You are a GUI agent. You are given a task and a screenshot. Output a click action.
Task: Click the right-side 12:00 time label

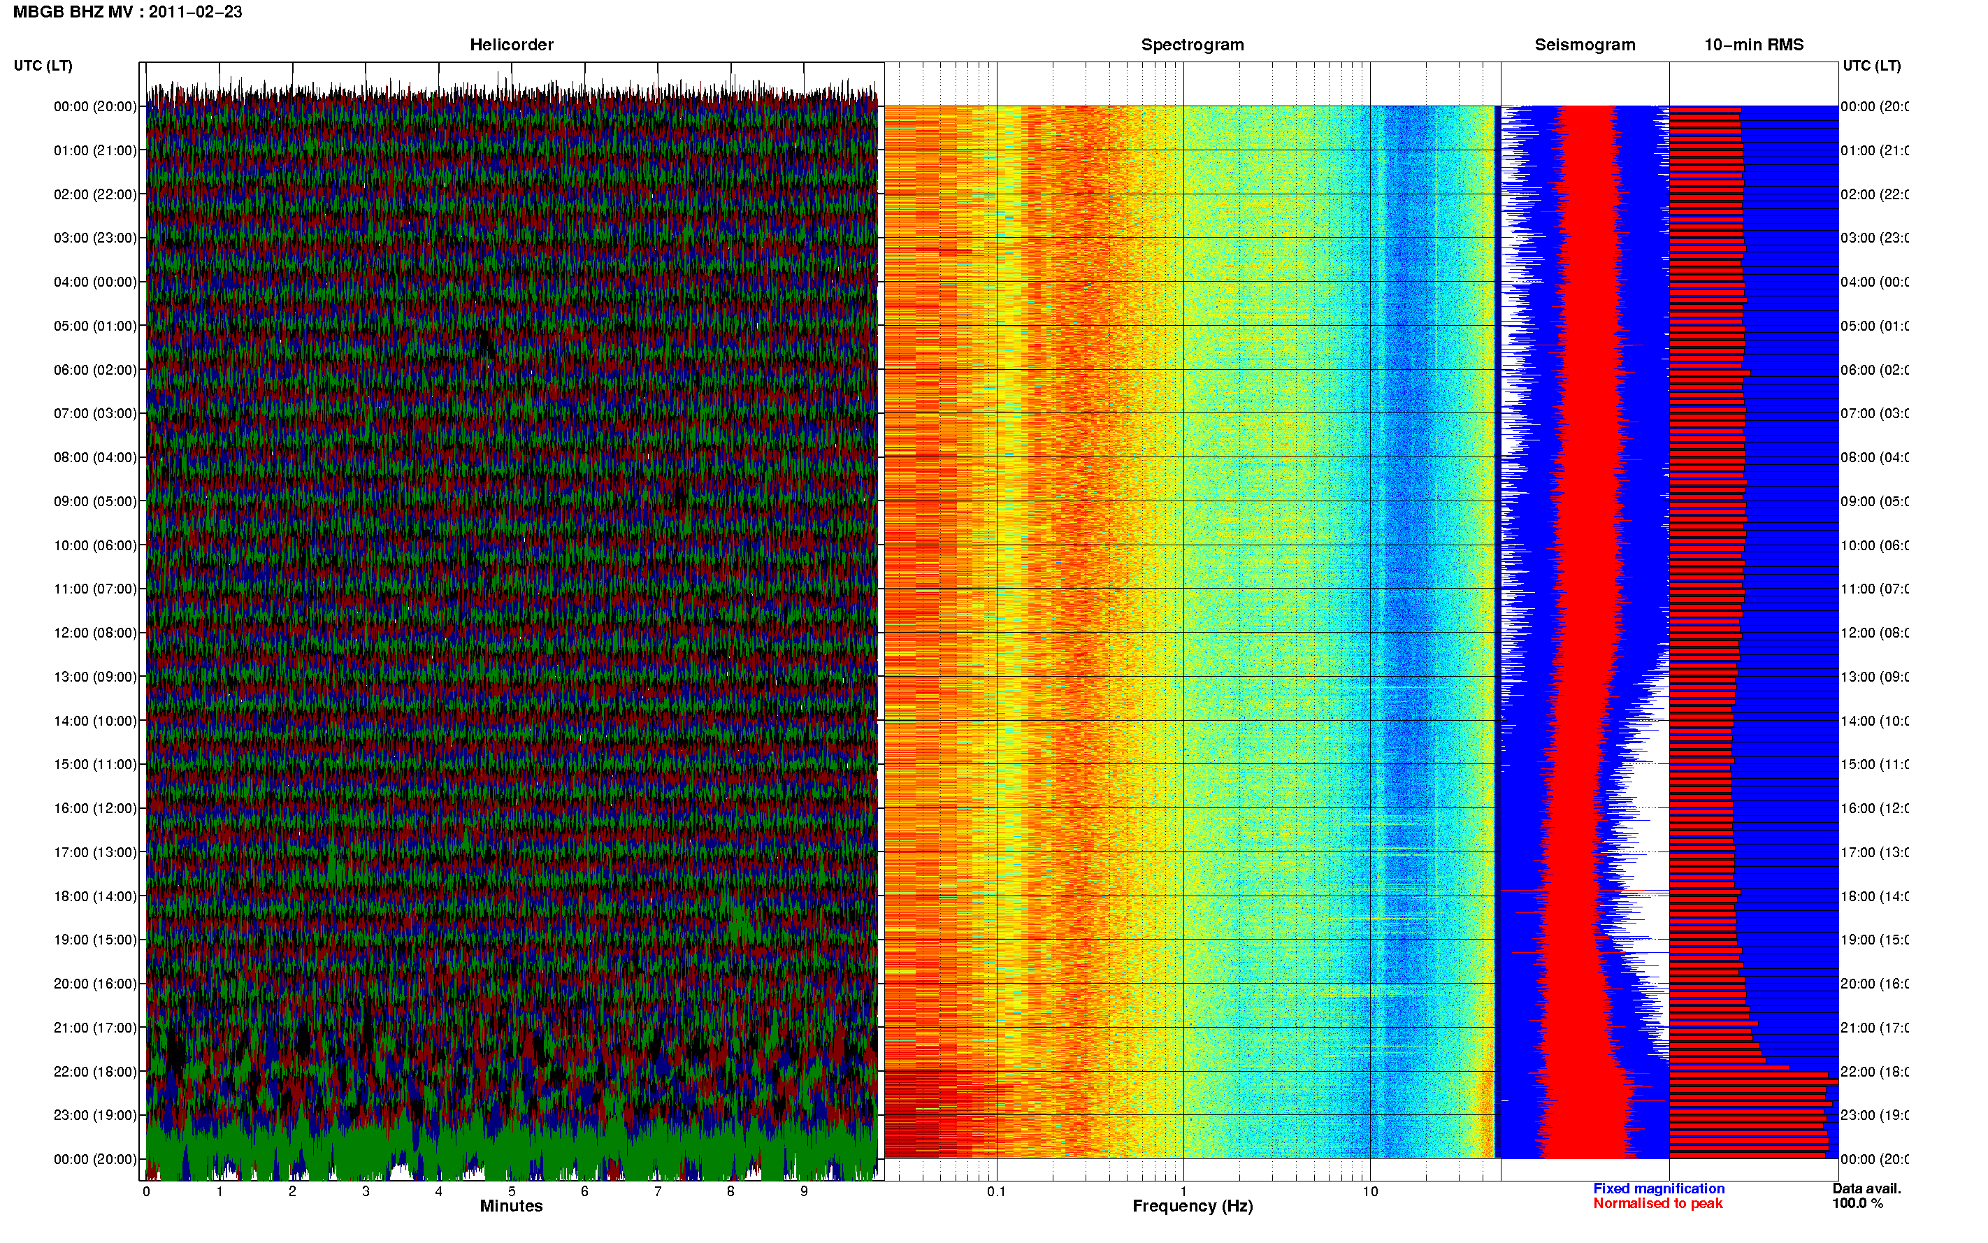pyautogui.click(x=1875, y=633)
